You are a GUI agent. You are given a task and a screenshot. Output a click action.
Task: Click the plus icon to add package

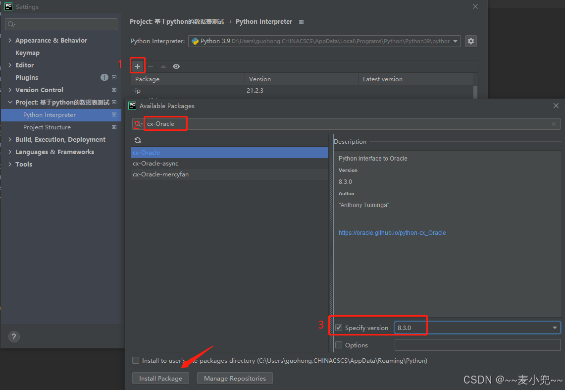point(138,66)
